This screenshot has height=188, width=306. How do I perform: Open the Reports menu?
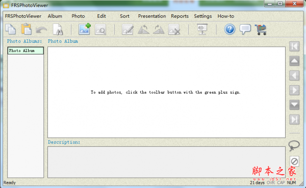click(x=180, y=16)
